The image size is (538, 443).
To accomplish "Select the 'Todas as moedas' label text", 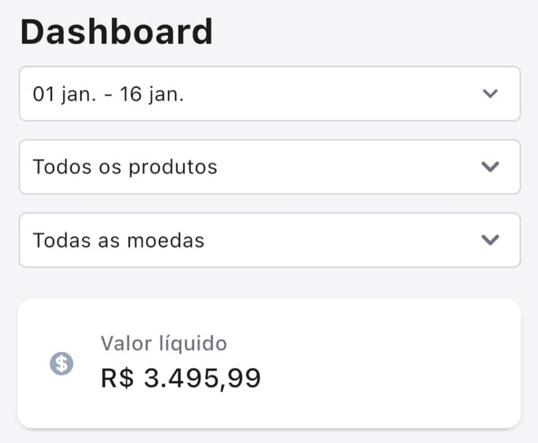I will click(118, 240).
